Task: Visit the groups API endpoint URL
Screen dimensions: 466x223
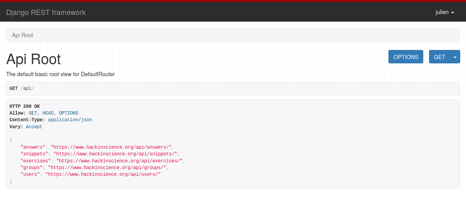Action: 107,168
